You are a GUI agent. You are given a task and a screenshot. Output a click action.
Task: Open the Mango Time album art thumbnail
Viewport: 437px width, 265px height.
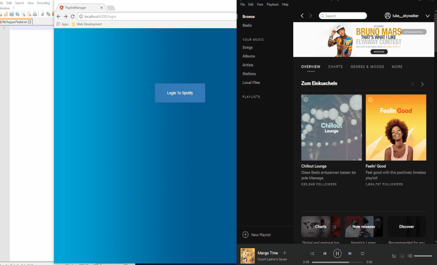click(x=247, y=255)
